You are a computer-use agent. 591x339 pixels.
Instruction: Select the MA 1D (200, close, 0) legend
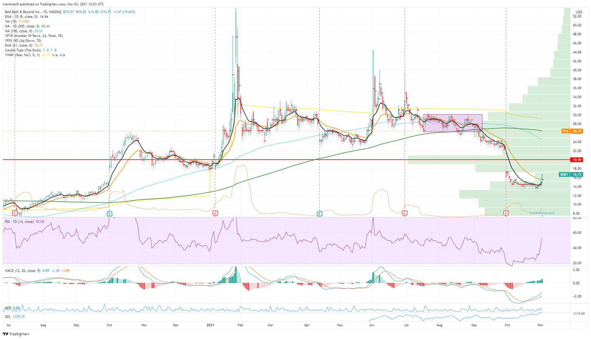click(x=27, y=26)
